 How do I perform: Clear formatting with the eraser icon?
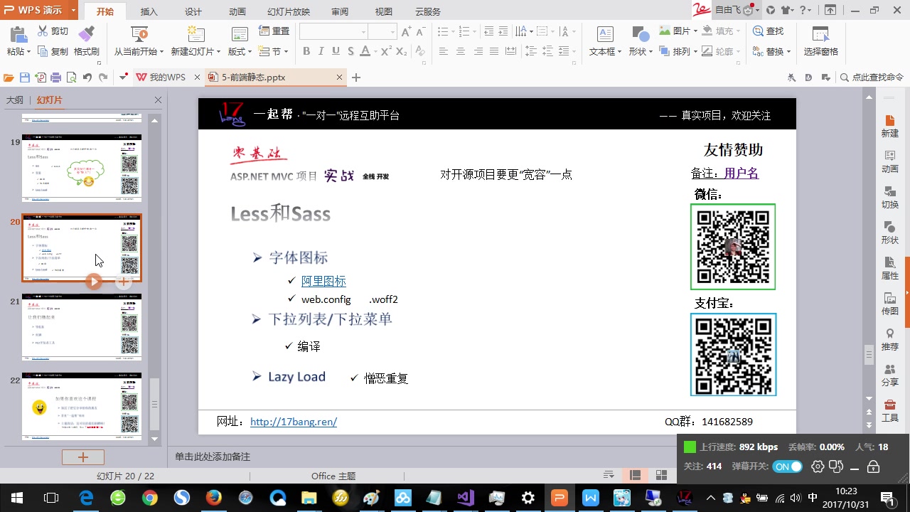tap(420, 51)
